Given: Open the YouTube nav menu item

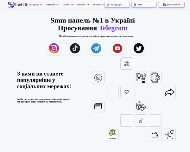Looking at the screenshot, I should click(x=81, y=5).
